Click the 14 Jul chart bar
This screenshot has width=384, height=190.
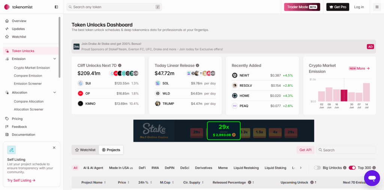tap(366, 92)
